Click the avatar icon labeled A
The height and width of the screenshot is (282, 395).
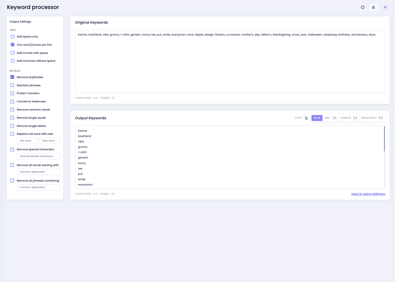[385, 7]
